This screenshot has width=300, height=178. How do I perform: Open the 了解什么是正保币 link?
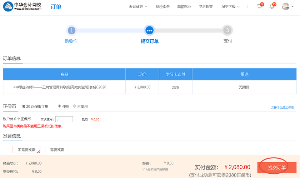click(x=282, y=107)
